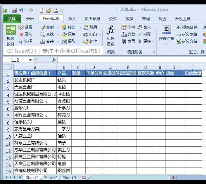Image resolution: width=206 pixels, height=184 pixels.
Task: Switch to the 页面布局 tab
Action: (x=92, y=19)
